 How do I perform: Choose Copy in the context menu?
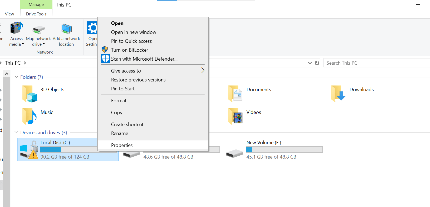[x=153, y=113]
